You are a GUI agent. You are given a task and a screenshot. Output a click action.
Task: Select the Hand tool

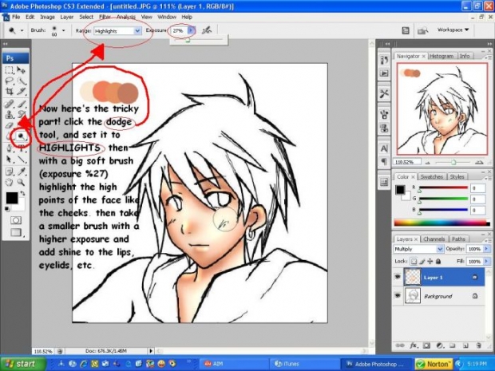(10, 183)
